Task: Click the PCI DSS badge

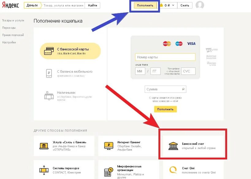Action: [x=212, y=50]
